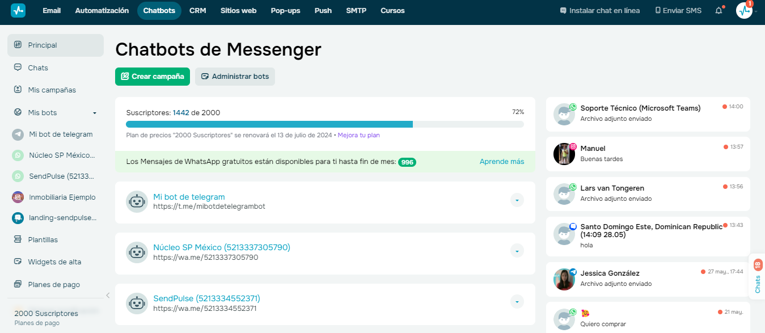Select Principal in the sidebar
The height and width of the screenshot is (333, 765).
coord(56,45)
